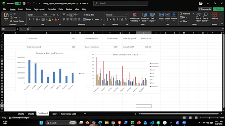Click the Fill Color bucket swatch
The height and width of the screenshot is (126, 225).
[50, 19]
